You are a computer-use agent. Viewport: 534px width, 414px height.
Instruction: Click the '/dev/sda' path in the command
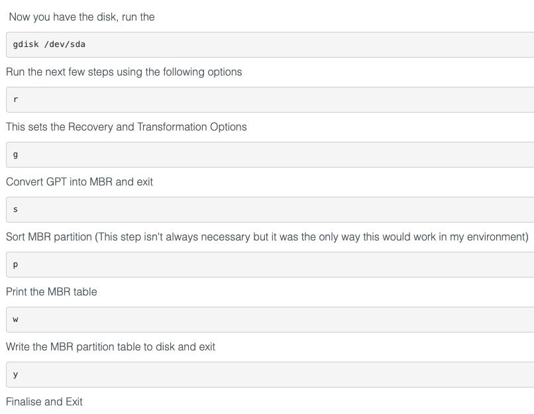click(x=65, y=44)
